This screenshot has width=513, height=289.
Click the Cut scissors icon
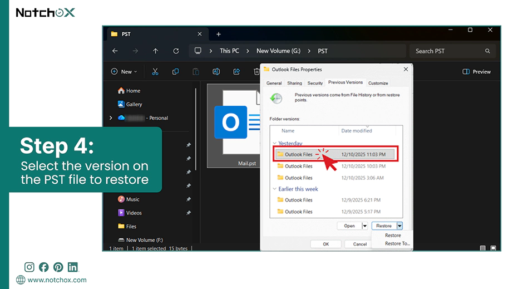155,72
